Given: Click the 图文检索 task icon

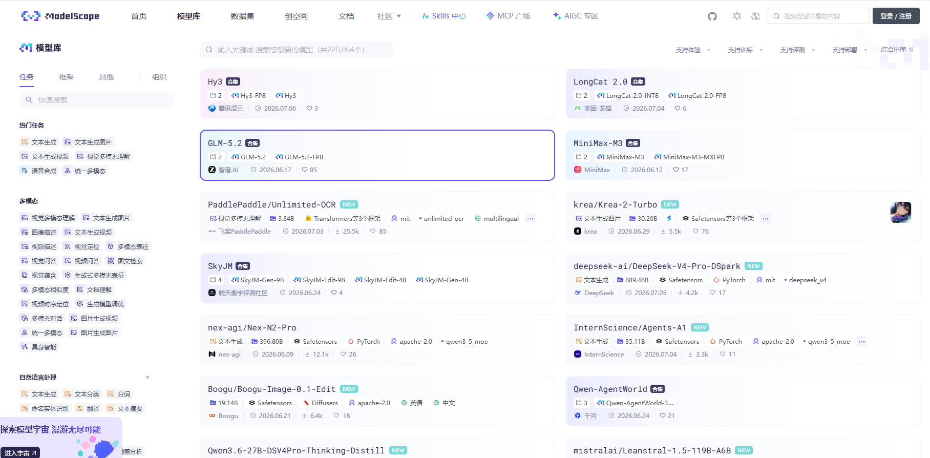Looking at the screenshot, I should (x=111, y=261).
